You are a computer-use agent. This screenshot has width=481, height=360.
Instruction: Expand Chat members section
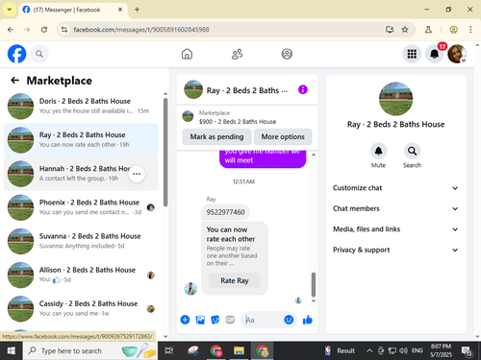pyautogui.click(x=395, y=208)
